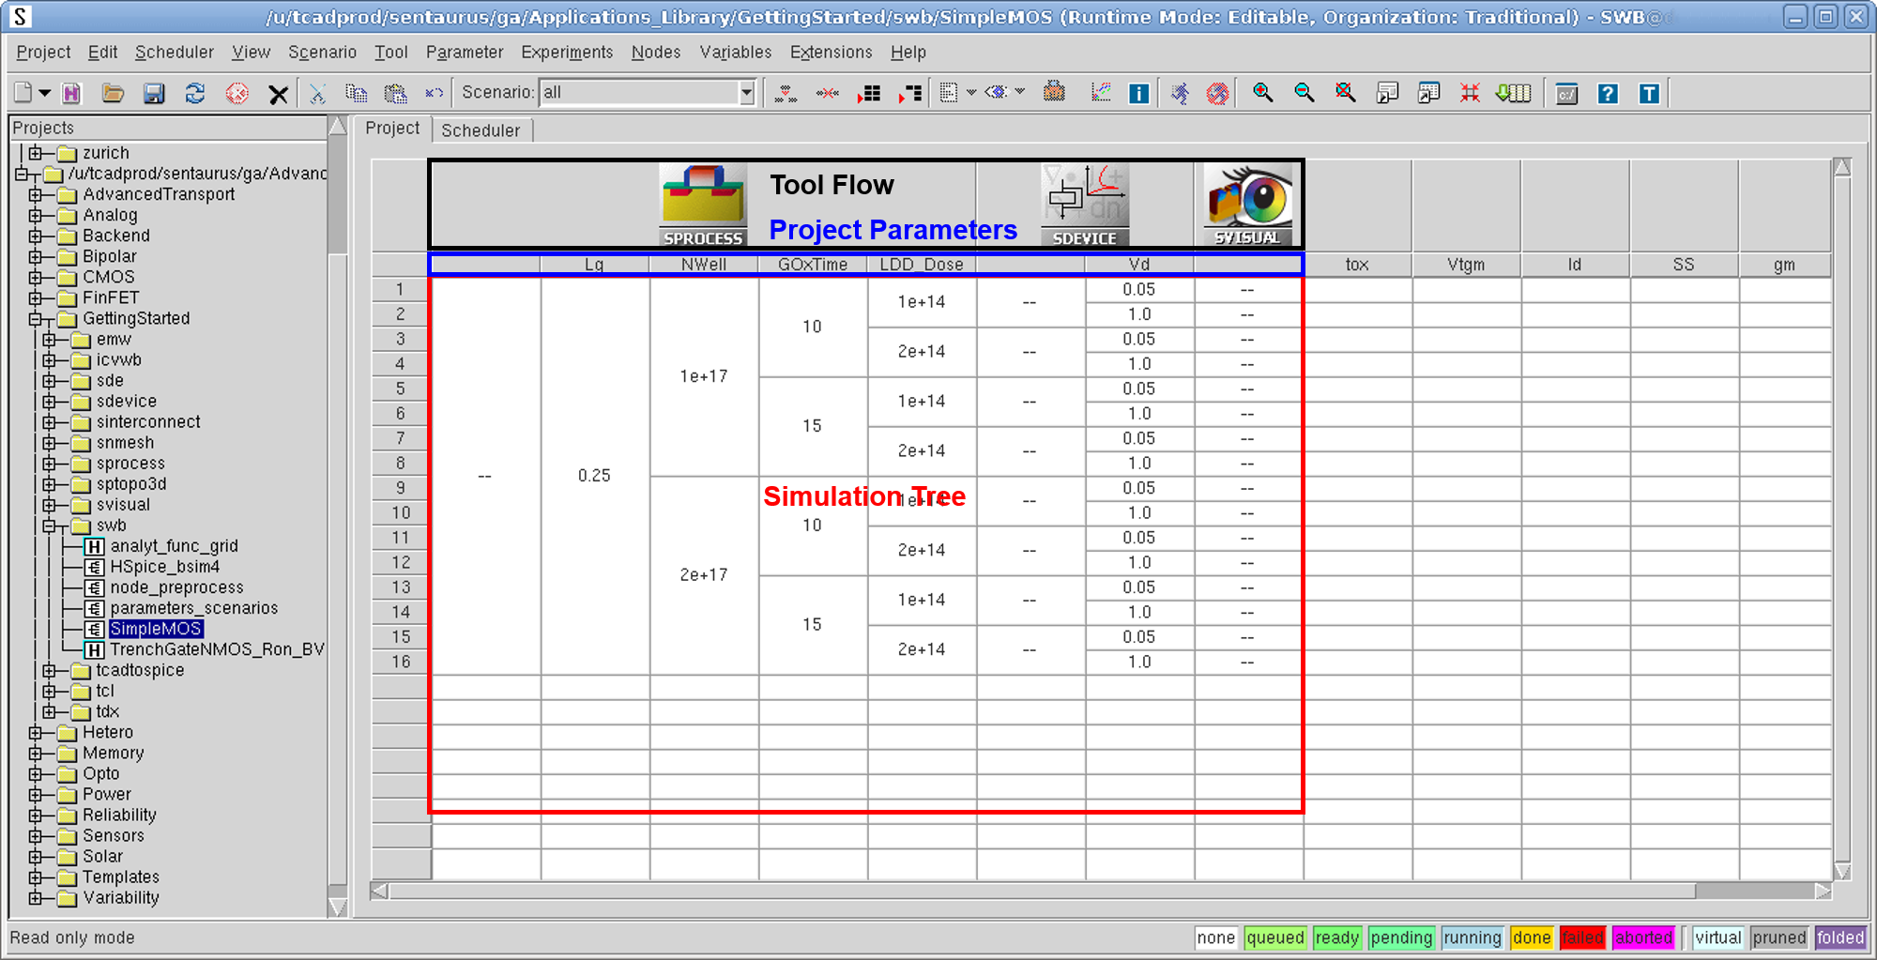This screenshot has width=1877, height=960.
Task: Abort the run with the red crossed icon
Action: (x=1217, y=93)
